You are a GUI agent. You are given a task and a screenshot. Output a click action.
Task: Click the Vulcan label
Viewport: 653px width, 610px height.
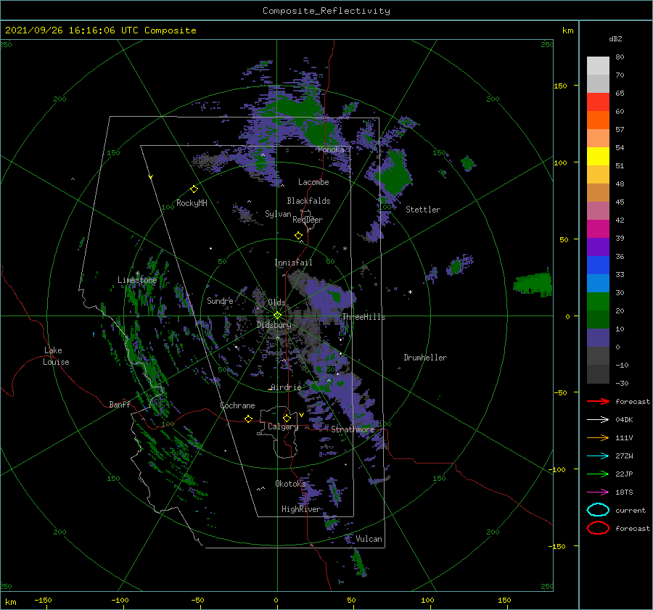[x=369, y=539]
